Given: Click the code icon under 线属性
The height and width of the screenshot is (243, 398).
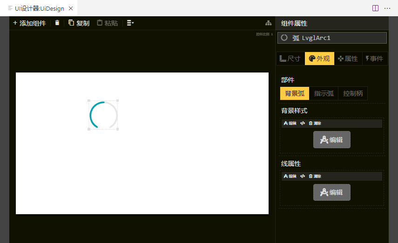Looking at the screenshot, I should [x=303, y=176].
